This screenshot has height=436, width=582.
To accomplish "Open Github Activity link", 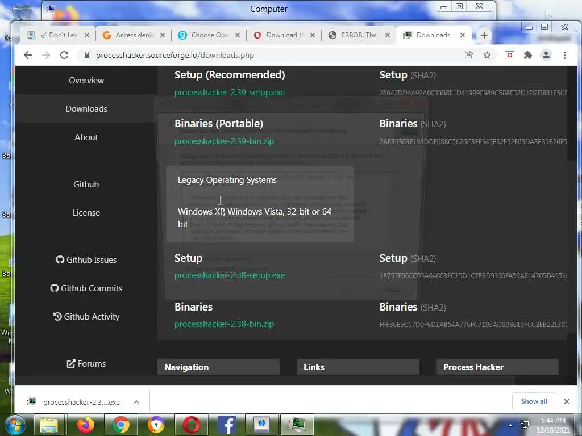I will [x=86, y=317].
